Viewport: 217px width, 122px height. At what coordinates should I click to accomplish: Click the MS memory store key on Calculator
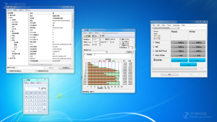(36, 93)
